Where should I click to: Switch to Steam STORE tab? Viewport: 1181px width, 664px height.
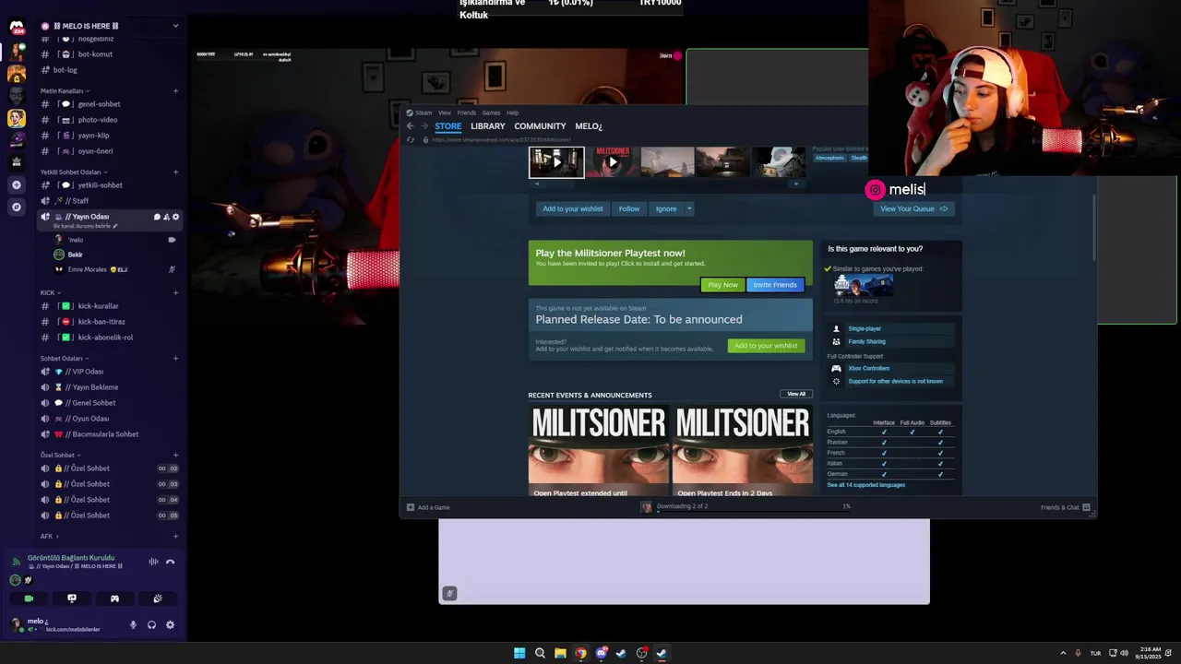(448, 126)
